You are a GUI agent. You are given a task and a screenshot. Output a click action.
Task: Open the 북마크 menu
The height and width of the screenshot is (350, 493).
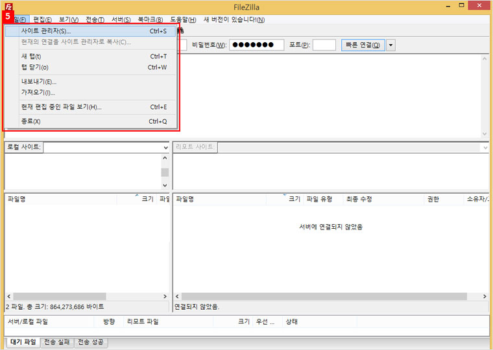click(x=150, y=20)
